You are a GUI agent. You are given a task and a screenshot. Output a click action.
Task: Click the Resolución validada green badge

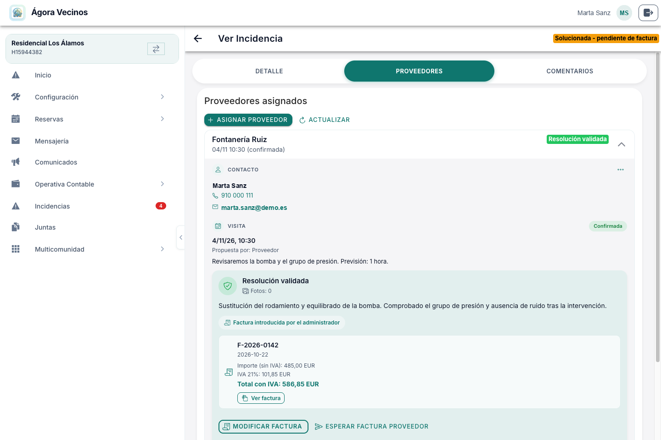[577, 139]
